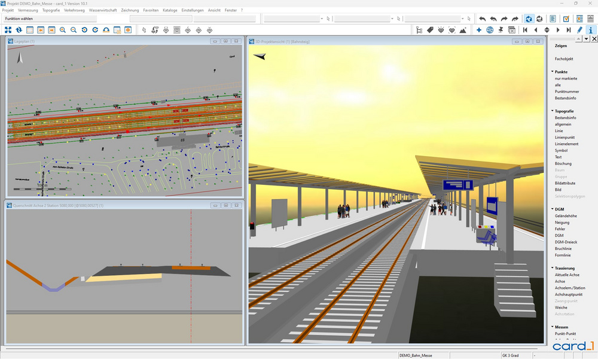
Task: Collapse the Punkte section
Action: pos(553,71)
